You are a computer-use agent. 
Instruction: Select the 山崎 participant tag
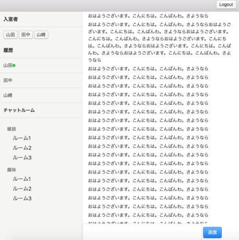[x=41, y=35]
